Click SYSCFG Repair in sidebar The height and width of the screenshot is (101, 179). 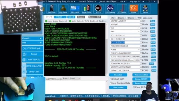32,48
